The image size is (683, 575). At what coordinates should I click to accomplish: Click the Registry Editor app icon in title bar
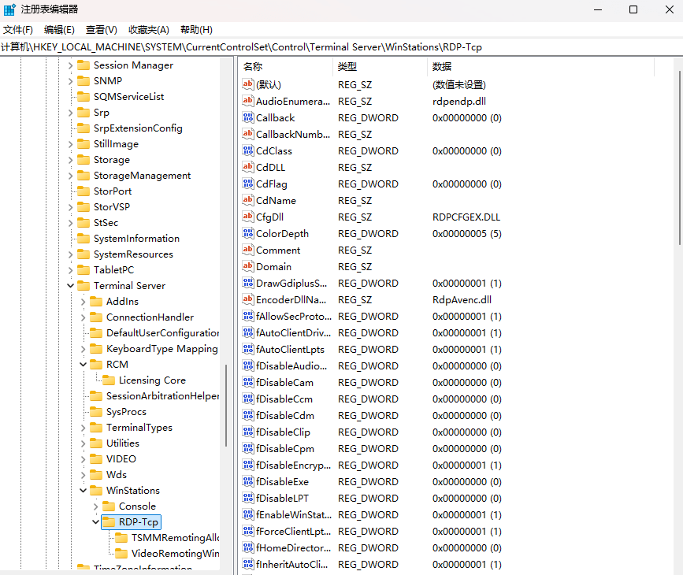(x=9, y=9)
